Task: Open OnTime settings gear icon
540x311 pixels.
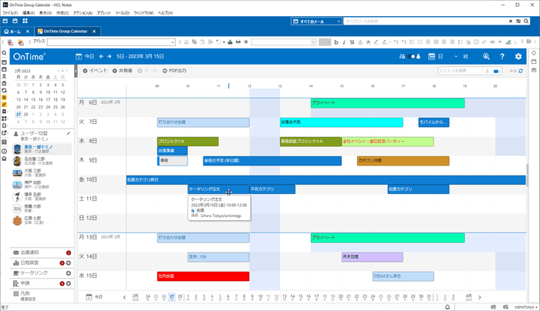Action: pos(518,56)
